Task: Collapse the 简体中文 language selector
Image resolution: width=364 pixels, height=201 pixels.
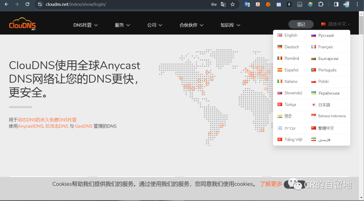Action: (335, 24)
